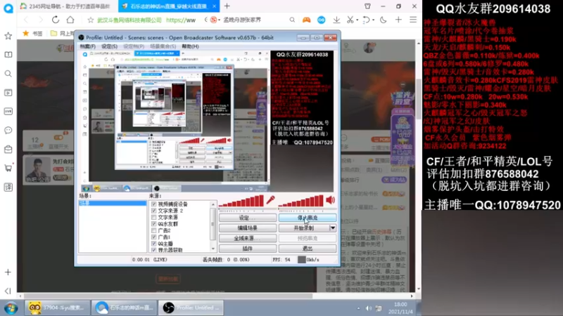This screenshot has height=316, width=563.
Task: Open the sidebar shopping cart icon
Action: tap(8, 168)
